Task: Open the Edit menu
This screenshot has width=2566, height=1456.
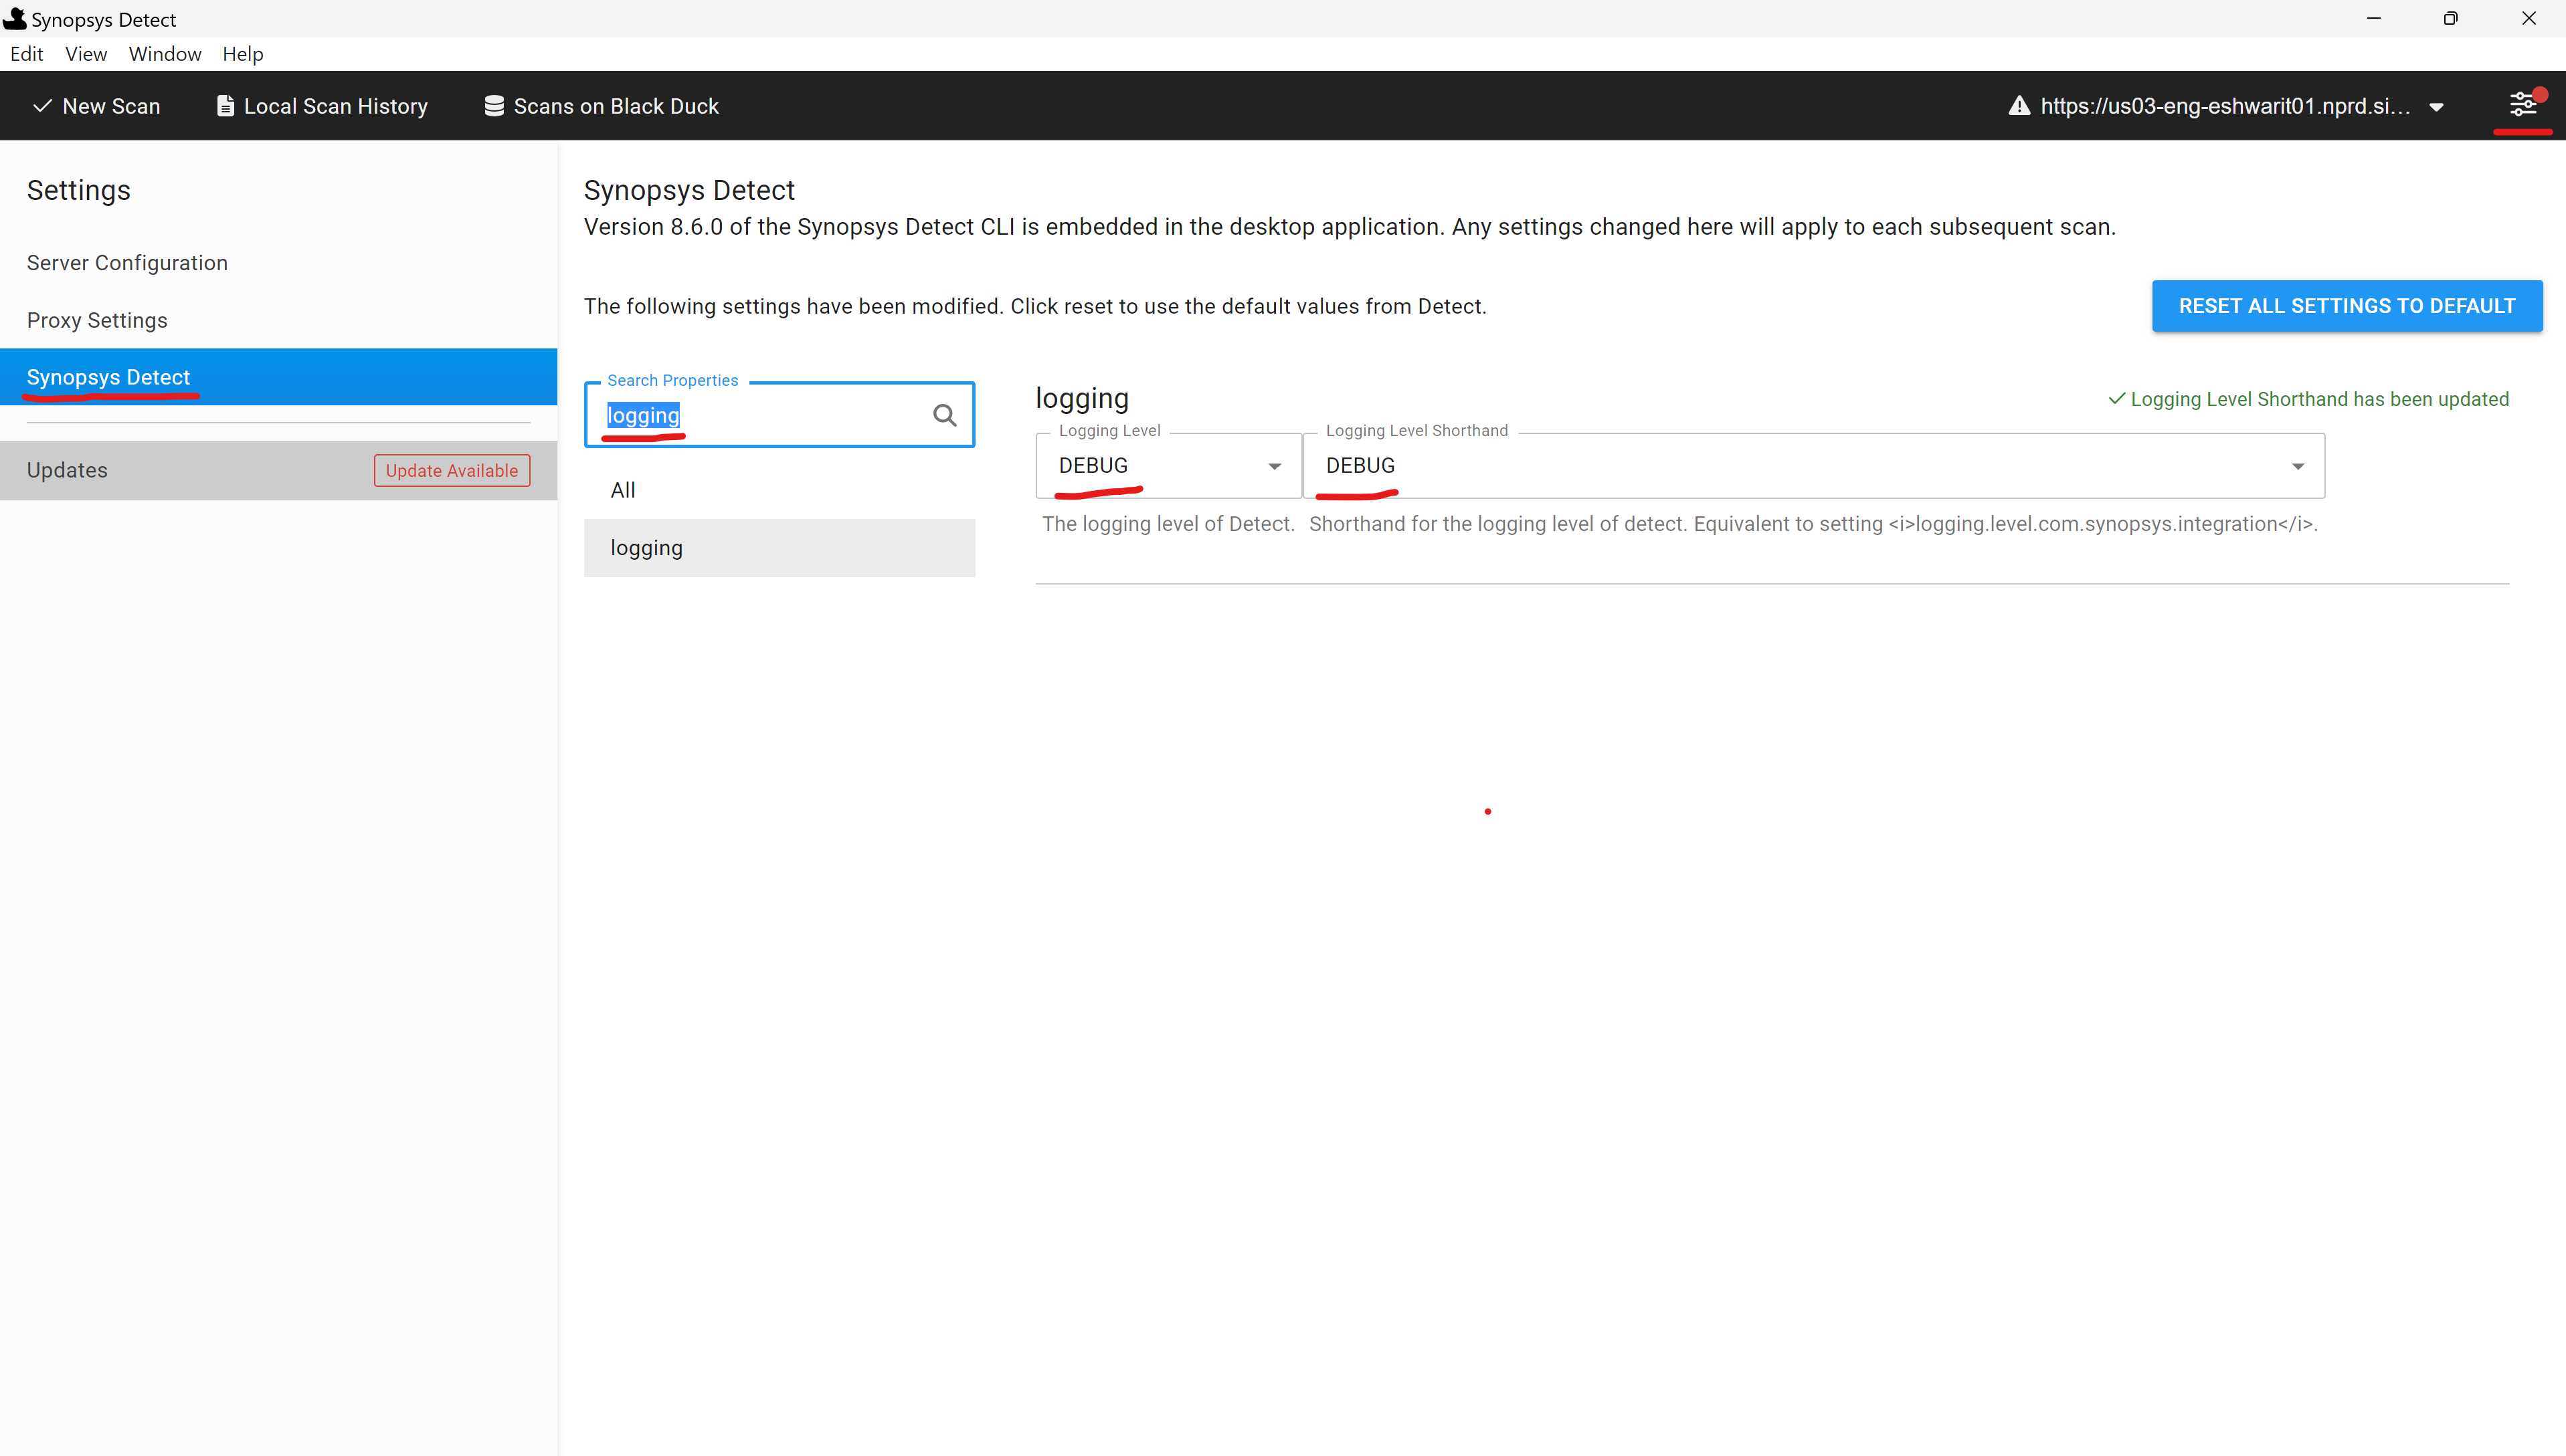Action: (27, 54)
